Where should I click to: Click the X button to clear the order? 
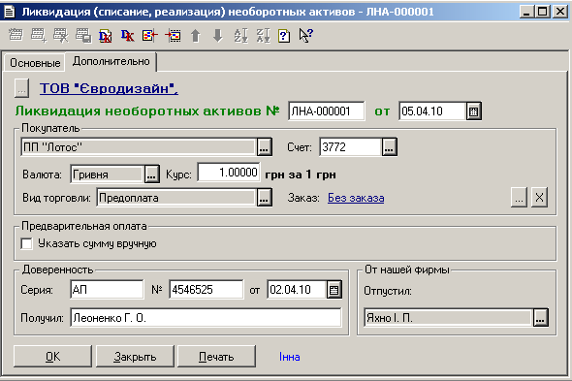[x=540, y=198]
